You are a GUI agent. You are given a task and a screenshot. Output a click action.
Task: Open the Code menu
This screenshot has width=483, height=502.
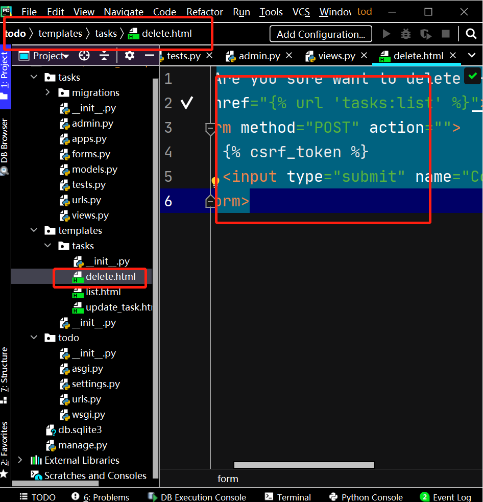click(x=164, y=12)
